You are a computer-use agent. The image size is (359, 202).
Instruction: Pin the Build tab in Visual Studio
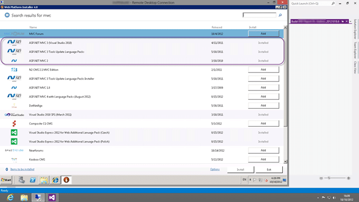tap(343, 21)
